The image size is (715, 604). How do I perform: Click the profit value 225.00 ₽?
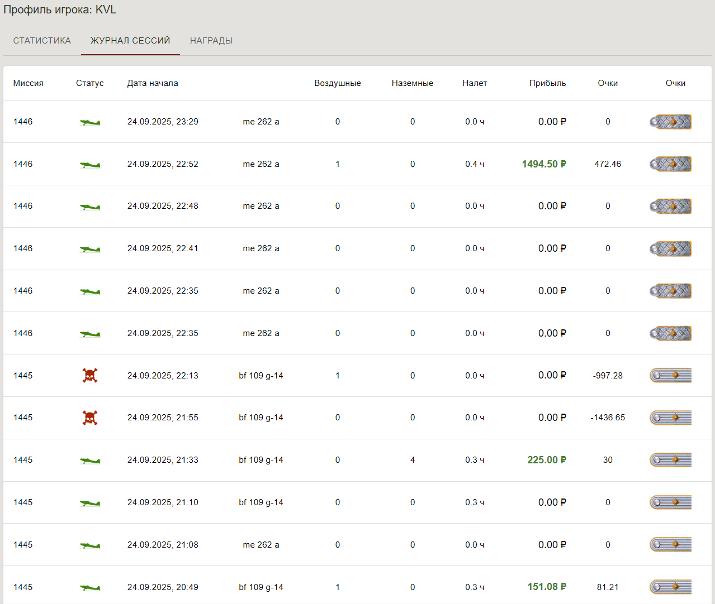pos(547,460)
